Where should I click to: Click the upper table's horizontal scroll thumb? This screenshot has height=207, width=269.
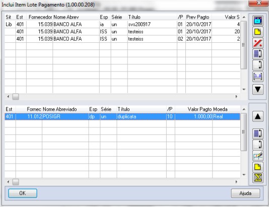pos(16,97)
